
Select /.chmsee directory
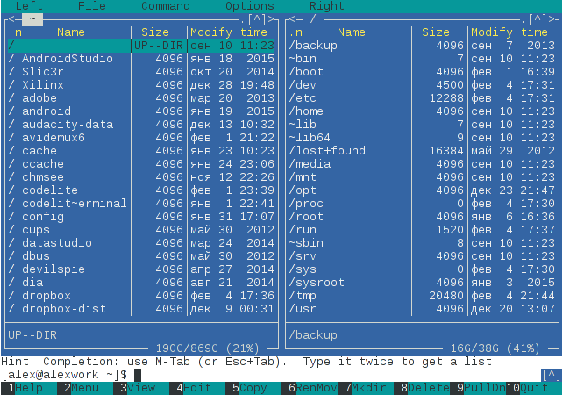[141, 177]
